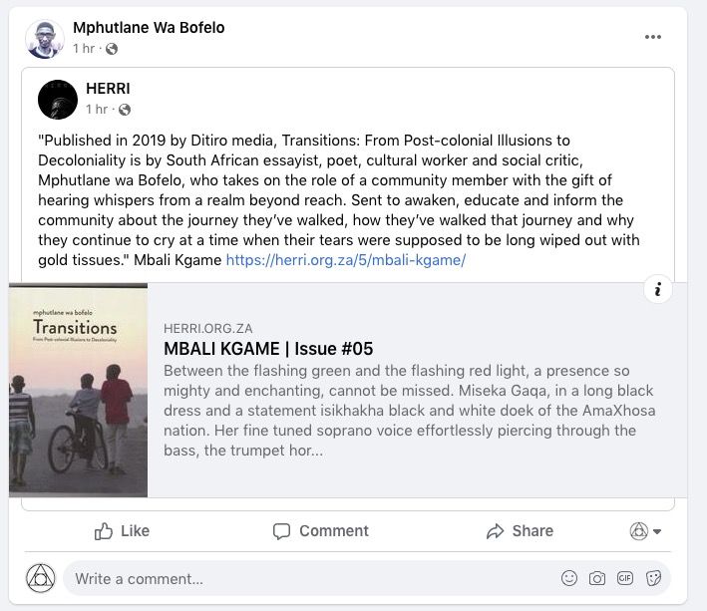Focus the Write a comment field
This screenshot has height=611, width=707.
[x=299, y=578]
